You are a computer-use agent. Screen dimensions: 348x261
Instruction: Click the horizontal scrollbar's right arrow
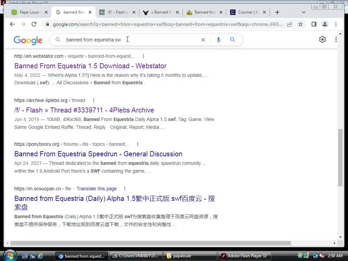click(x=335, y=243)
